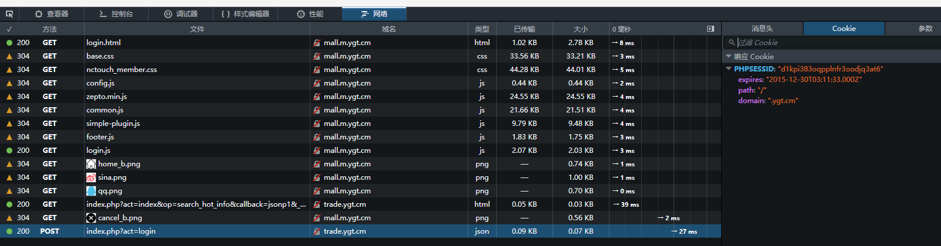The width and height of the screenshot is (941, 246).
Task: Open the 性能 performance tab
Action: (310, 13)
